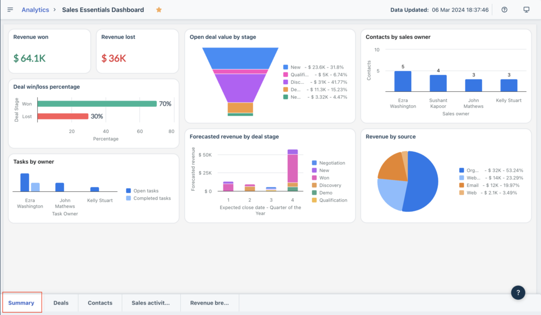Open the floating help button at bottom right
541x315 pixels.
coord(518,292)
